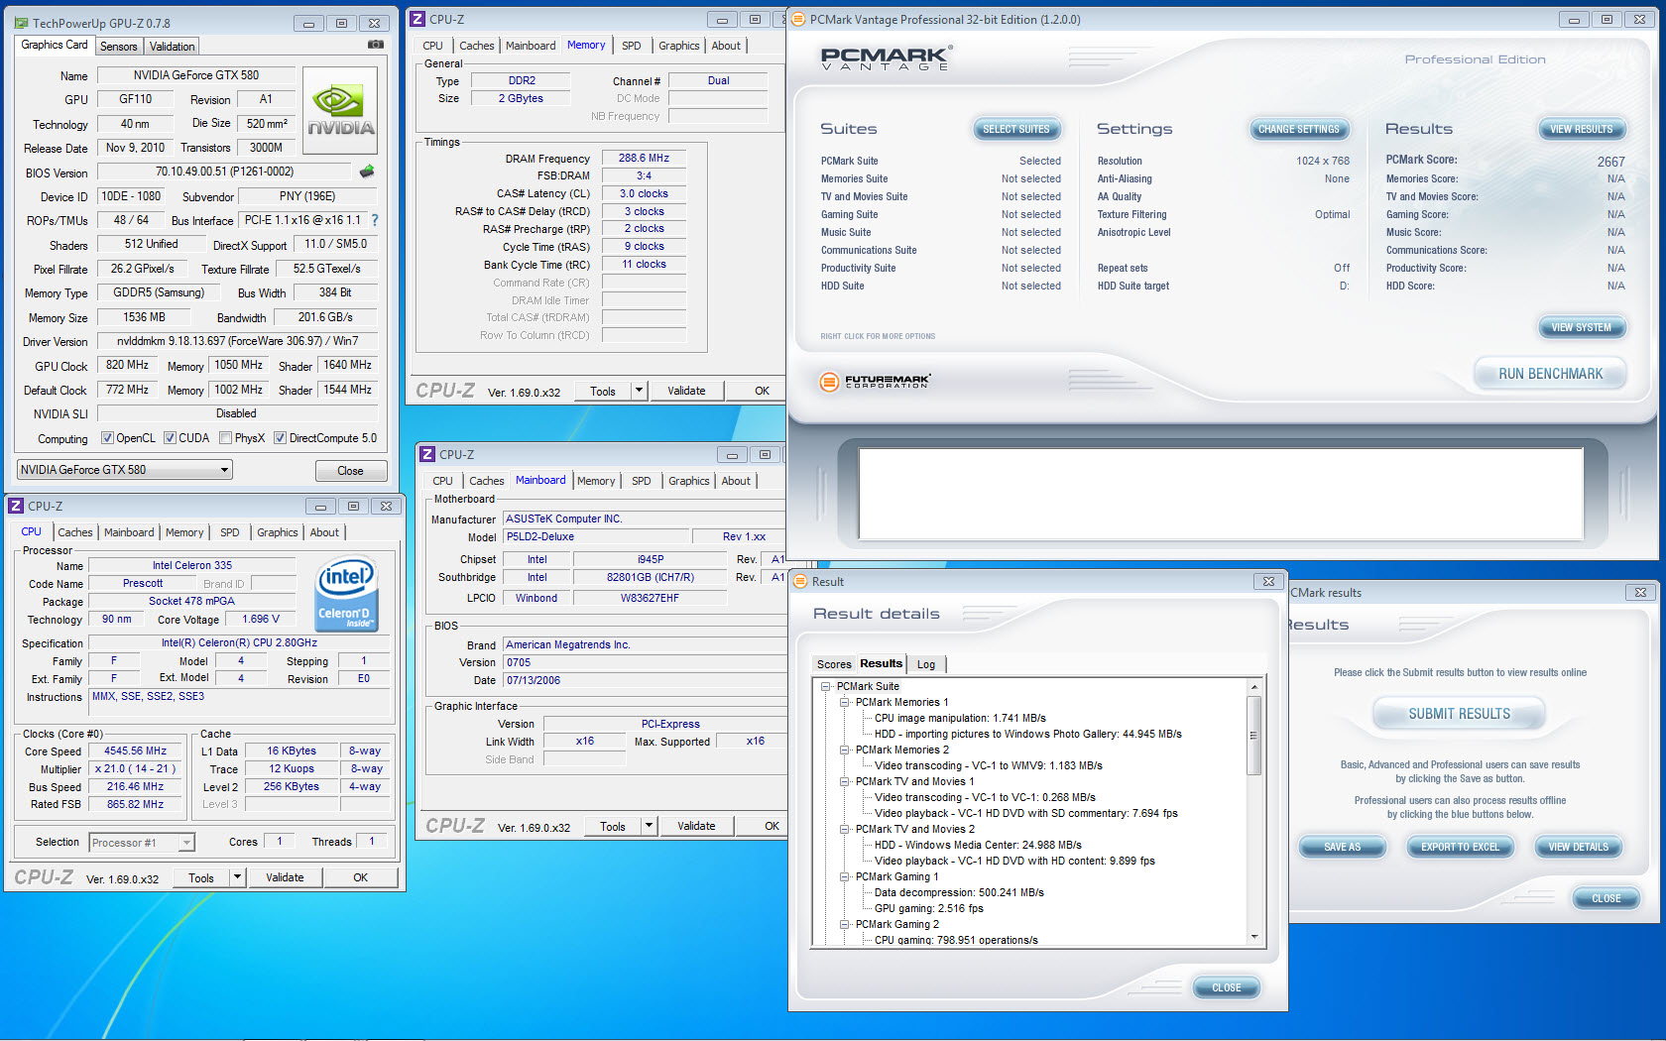Click the Intel Celeron D logo
The image size is (1666, 1041).
(346, 594)
